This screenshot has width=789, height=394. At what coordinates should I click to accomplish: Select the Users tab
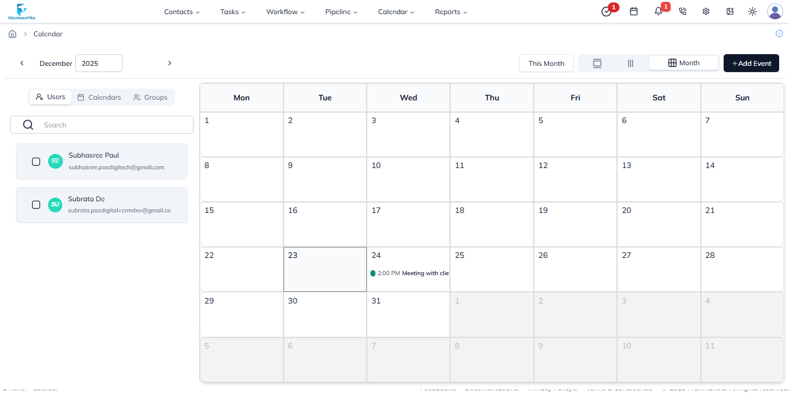click(51, 97)
